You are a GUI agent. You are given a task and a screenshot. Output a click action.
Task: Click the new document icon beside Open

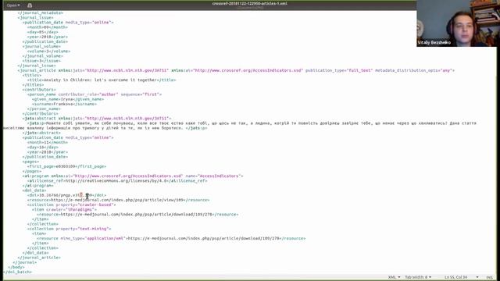[x=30, y=5]
